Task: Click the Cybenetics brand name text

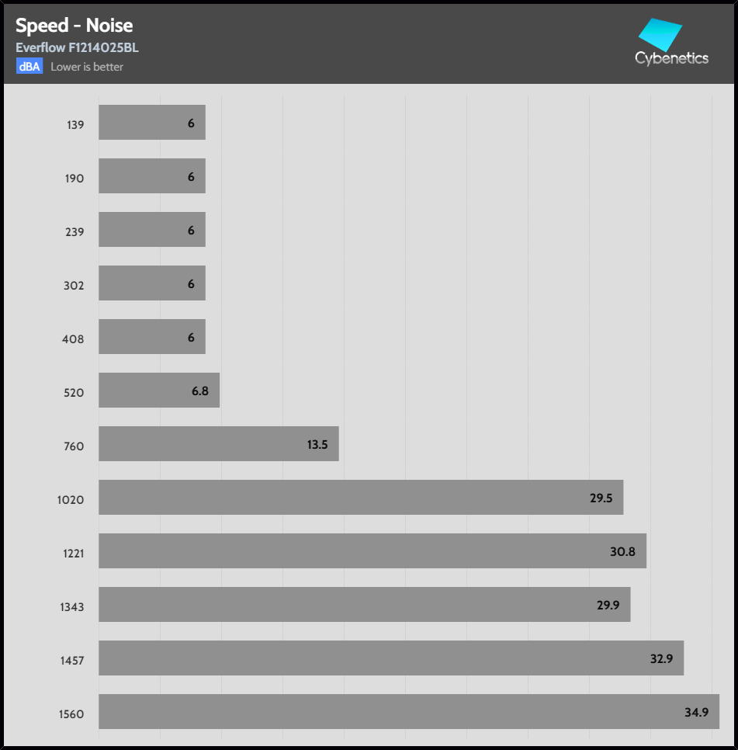Action: click(671, 58)
